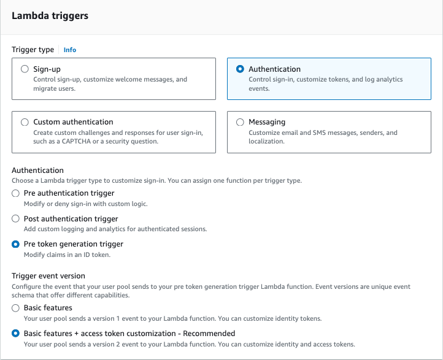Select Pre token generation trigger radio

[x=15, y=244]
